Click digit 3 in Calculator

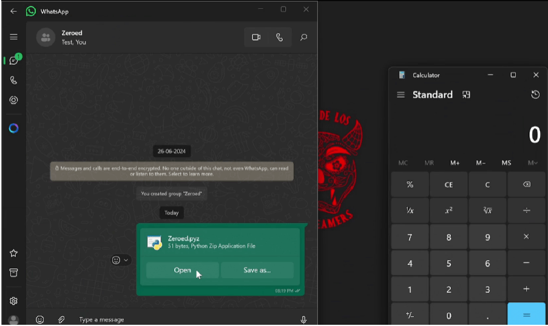pos(487,289)
